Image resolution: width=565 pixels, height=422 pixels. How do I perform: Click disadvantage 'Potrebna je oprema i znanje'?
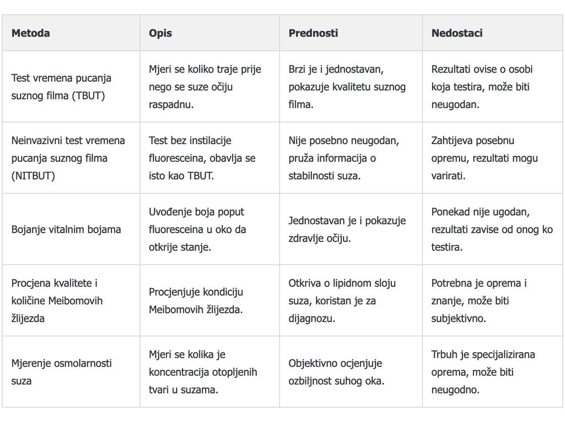478,300
